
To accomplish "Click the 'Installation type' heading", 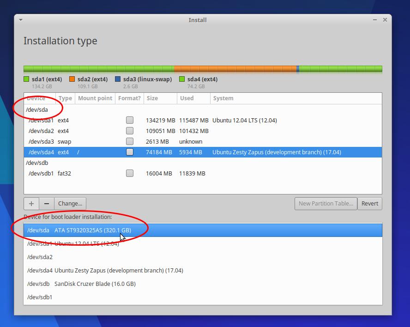I will (x=60, y=41).
